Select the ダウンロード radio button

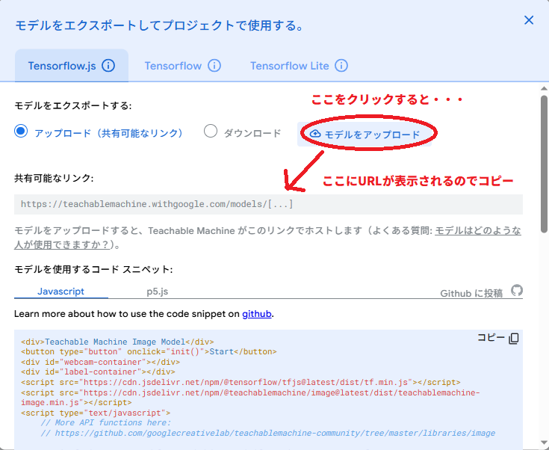point(211,132)
